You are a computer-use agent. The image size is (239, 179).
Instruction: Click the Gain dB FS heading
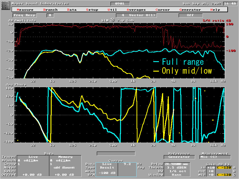[x=218, y=164]
